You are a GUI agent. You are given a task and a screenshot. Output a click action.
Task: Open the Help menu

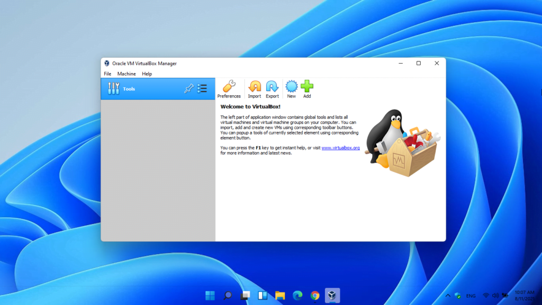point(147,74)
